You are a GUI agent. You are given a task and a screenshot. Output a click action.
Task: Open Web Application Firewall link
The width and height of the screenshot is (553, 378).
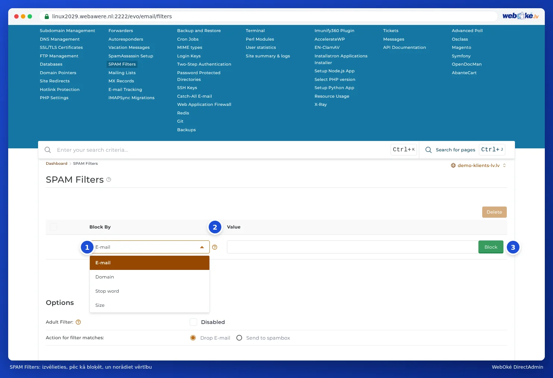[x=204, y=104]
